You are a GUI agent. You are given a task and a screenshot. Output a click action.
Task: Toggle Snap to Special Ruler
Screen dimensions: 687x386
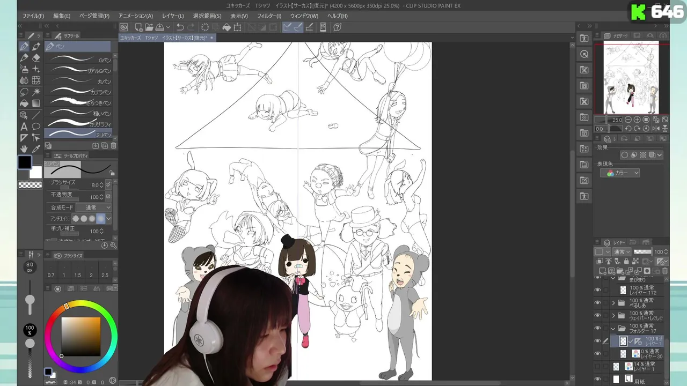pos(298,27)
